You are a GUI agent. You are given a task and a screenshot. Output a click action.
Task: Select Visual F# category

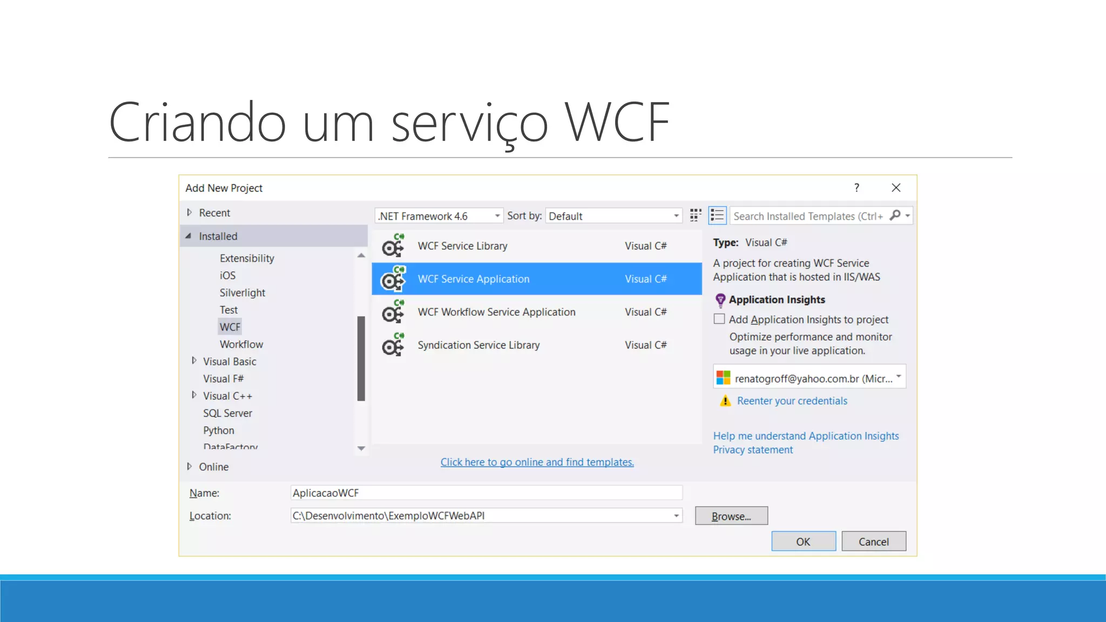coord(223,378)
